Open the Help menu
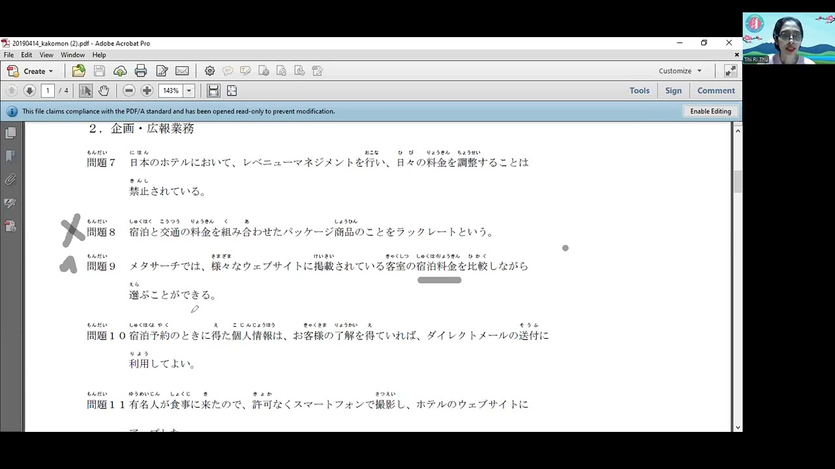Screen dimensions: 835x469 click(99, 55)
